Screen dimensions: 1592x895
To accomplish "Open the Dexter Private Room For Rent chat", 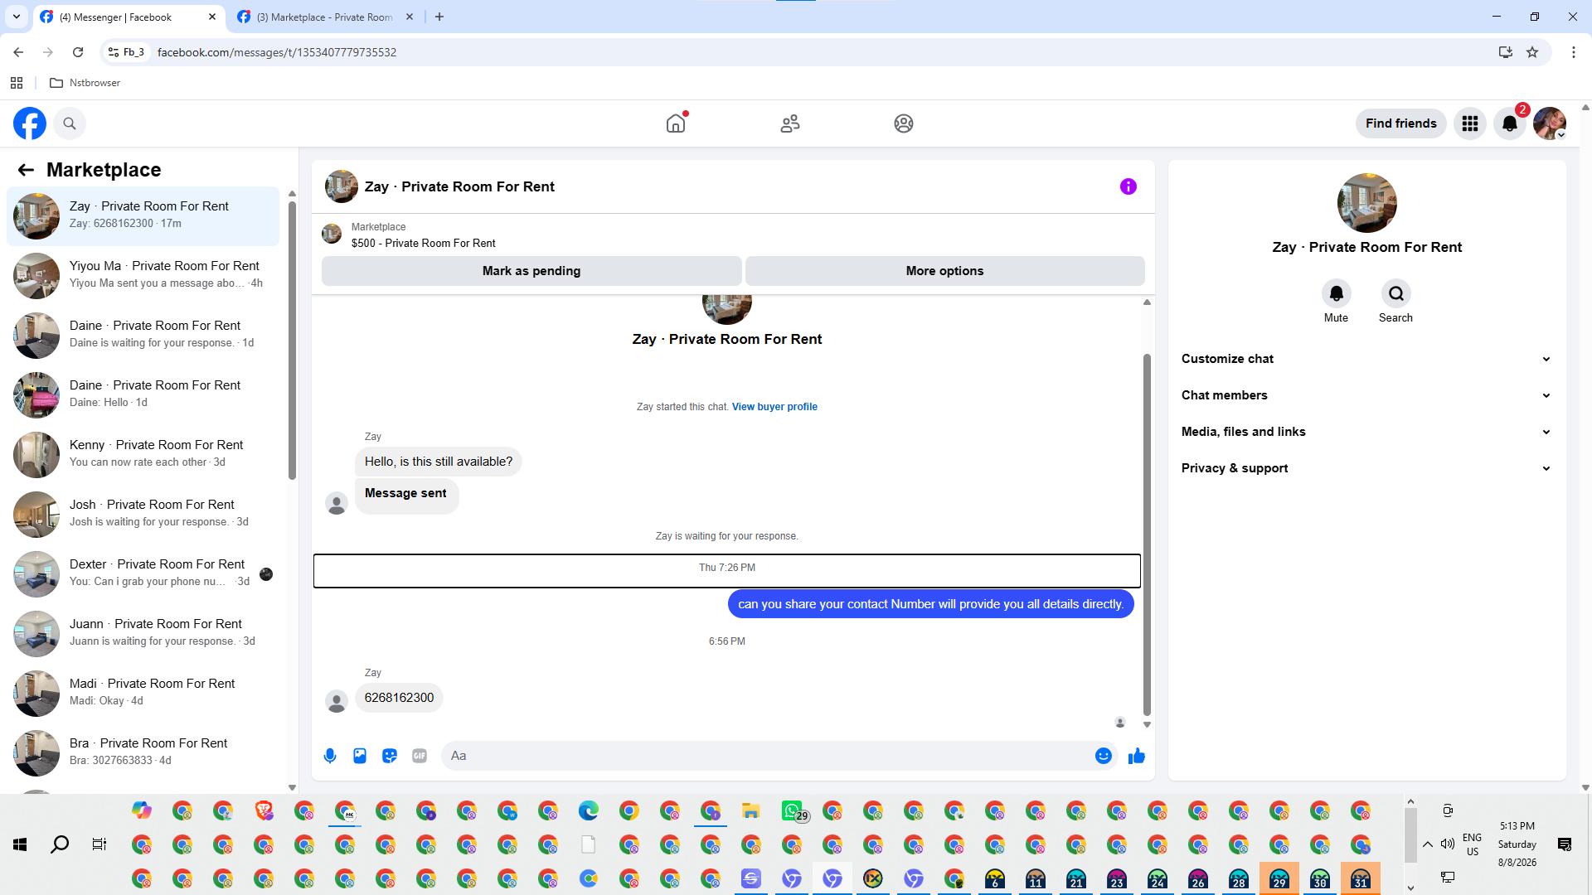I will coord(143,574).
